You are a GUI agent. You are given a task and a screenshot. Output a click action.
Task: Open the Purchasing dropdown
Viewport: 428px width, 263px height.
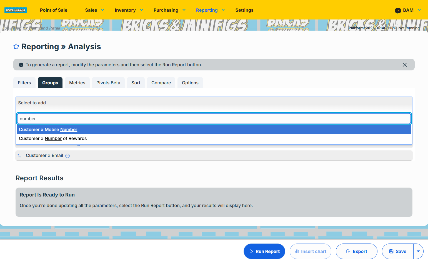(169, 10)
